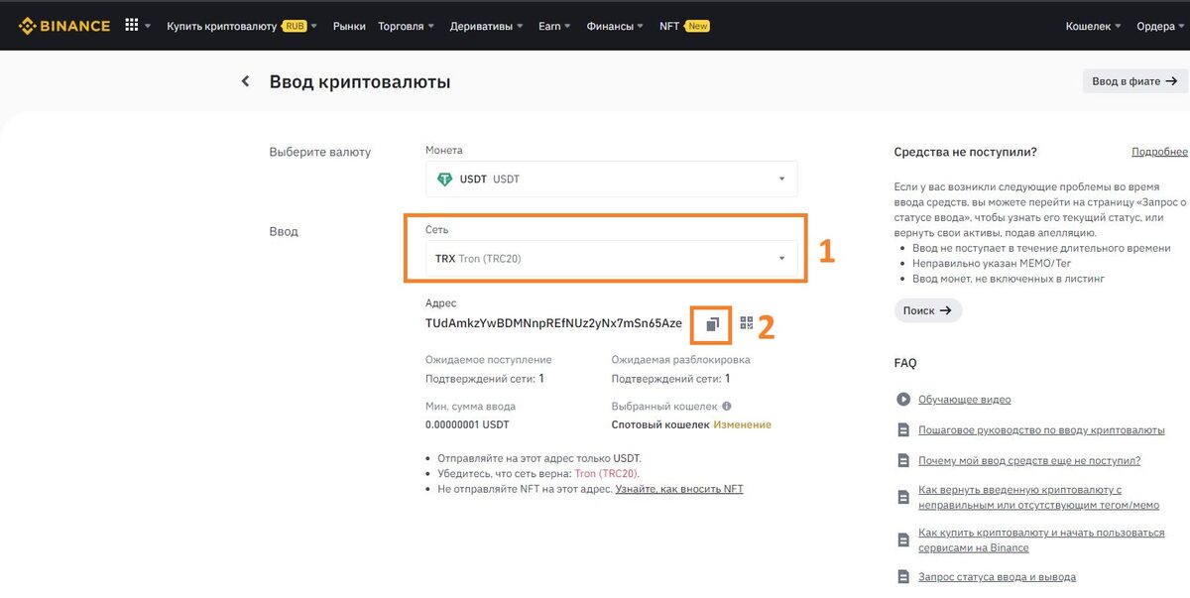This screenshot has width=1190, height=598.
Task: Click the info icon next to Выбранный кошелек
Action: pos(727,406)
